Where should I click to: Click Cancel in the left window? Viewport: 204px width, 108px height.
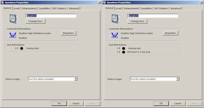[x=76, y=103]
